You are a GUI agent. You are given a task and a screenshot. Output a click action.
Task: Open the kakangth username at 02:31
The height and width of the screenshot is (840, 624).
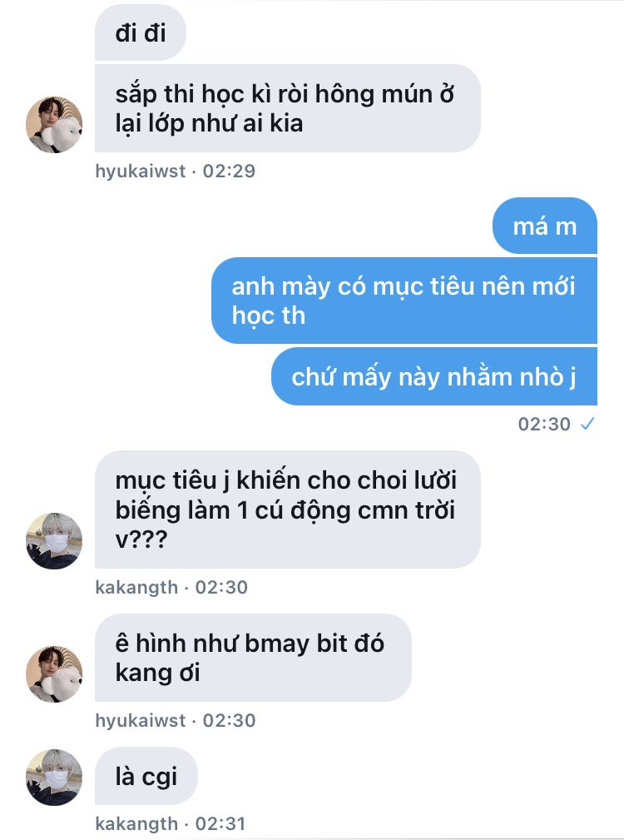click(136, 824)
